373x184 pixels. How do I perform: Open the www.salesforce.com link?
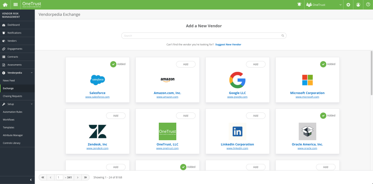(x=98, y=97)
